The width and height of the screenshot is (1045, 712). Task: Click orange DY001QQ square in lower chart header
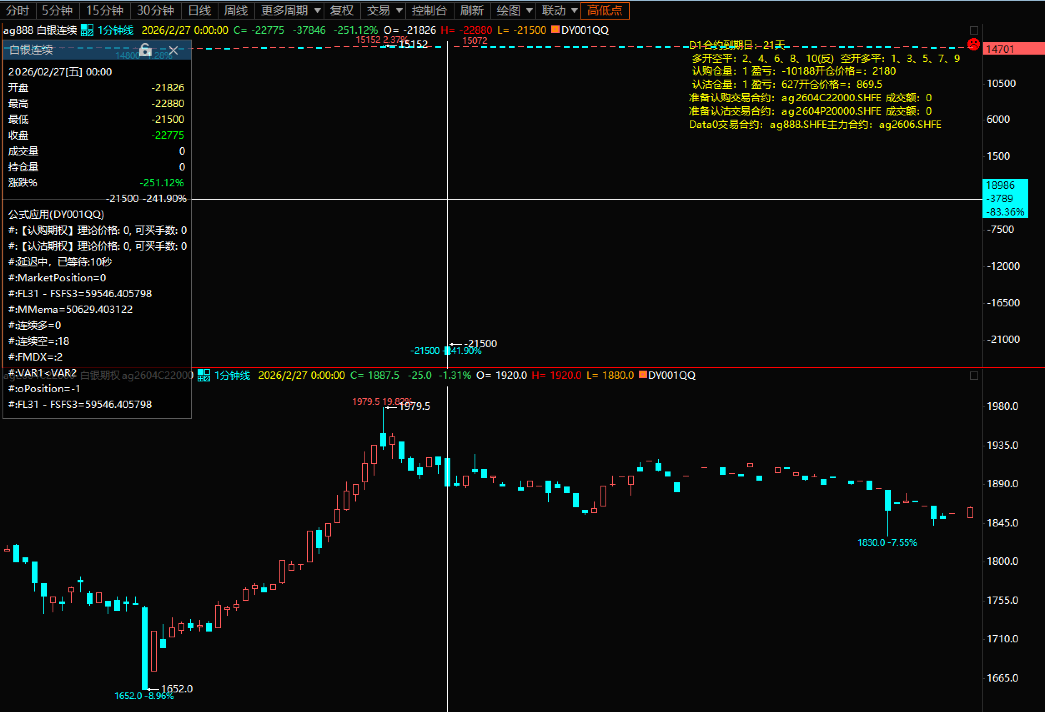(643, 375)
